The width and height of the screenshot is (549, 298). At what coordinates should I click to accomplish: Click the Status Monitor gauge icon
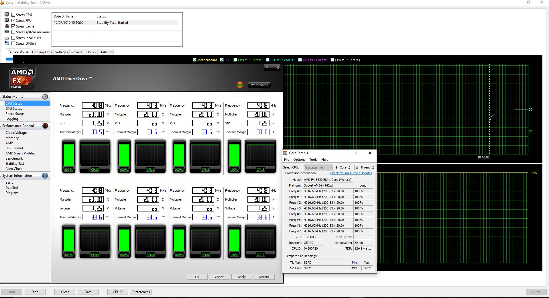coord(45,97)
